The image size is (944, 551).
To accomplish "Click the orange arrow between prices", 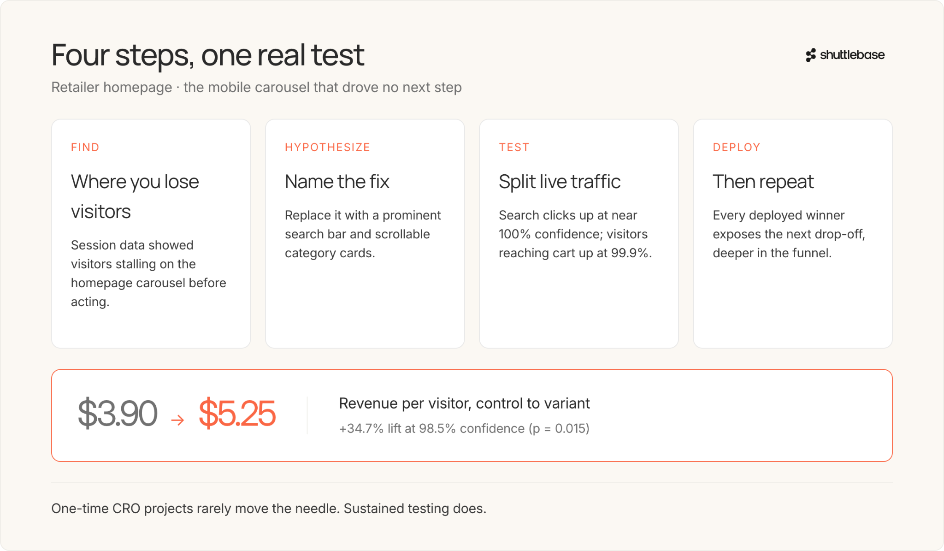I will click(x=177, y=420).
